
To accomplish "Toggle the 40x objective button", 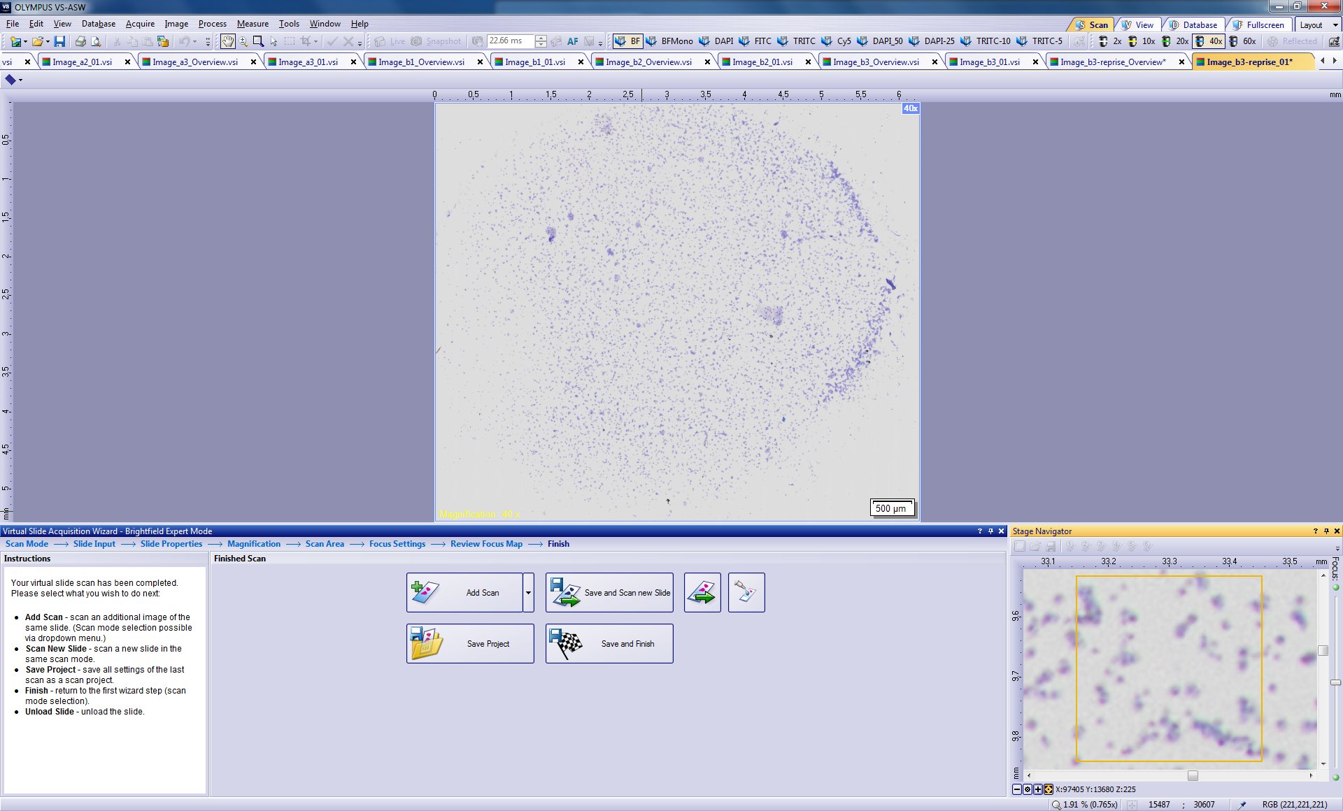I will click(x=1209, y=42).
